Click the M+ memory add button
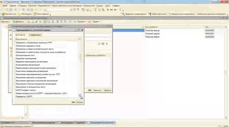The image size is (229, 128). pos(112,10)
